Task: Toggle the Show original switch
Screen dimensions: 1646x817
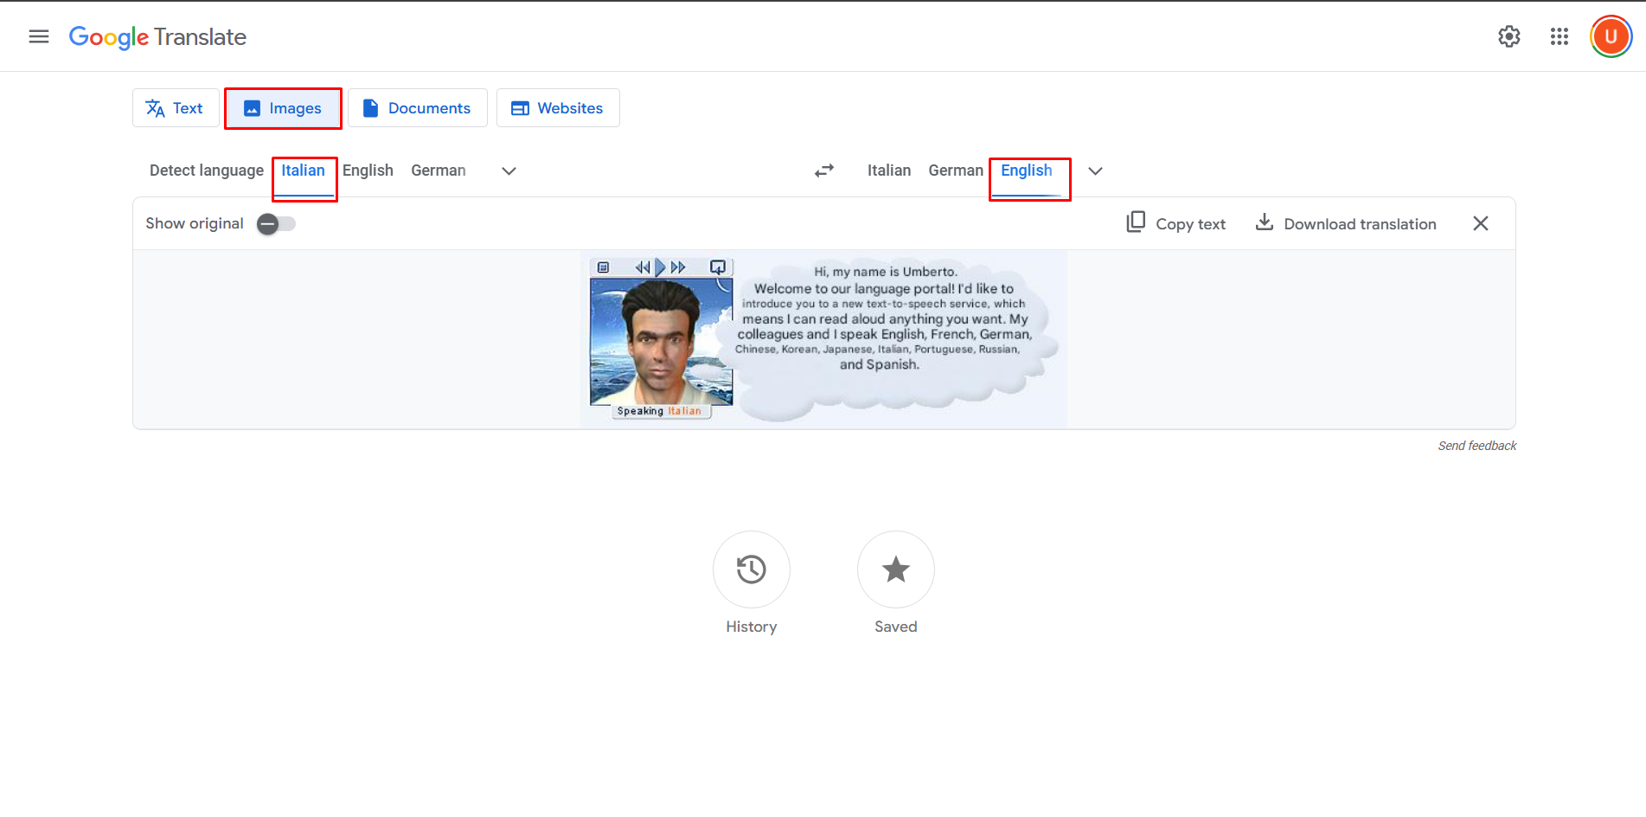Action: click(275, 223)
